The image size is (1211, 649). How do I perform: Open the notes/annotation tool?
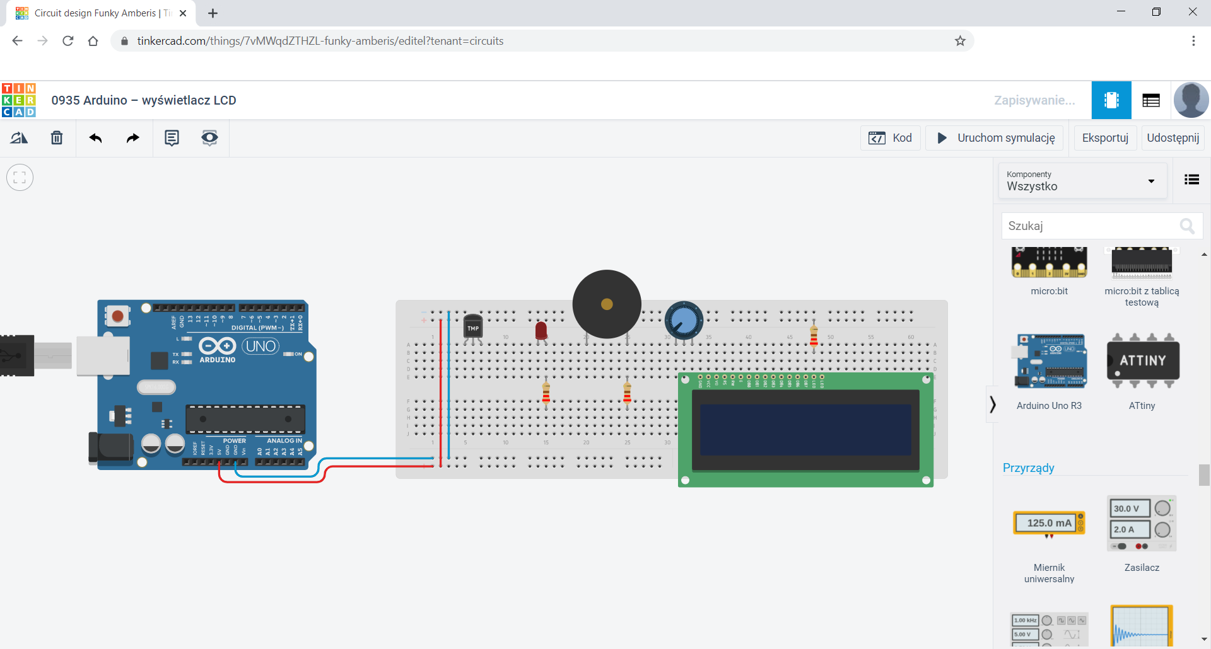tap(171, 137)
